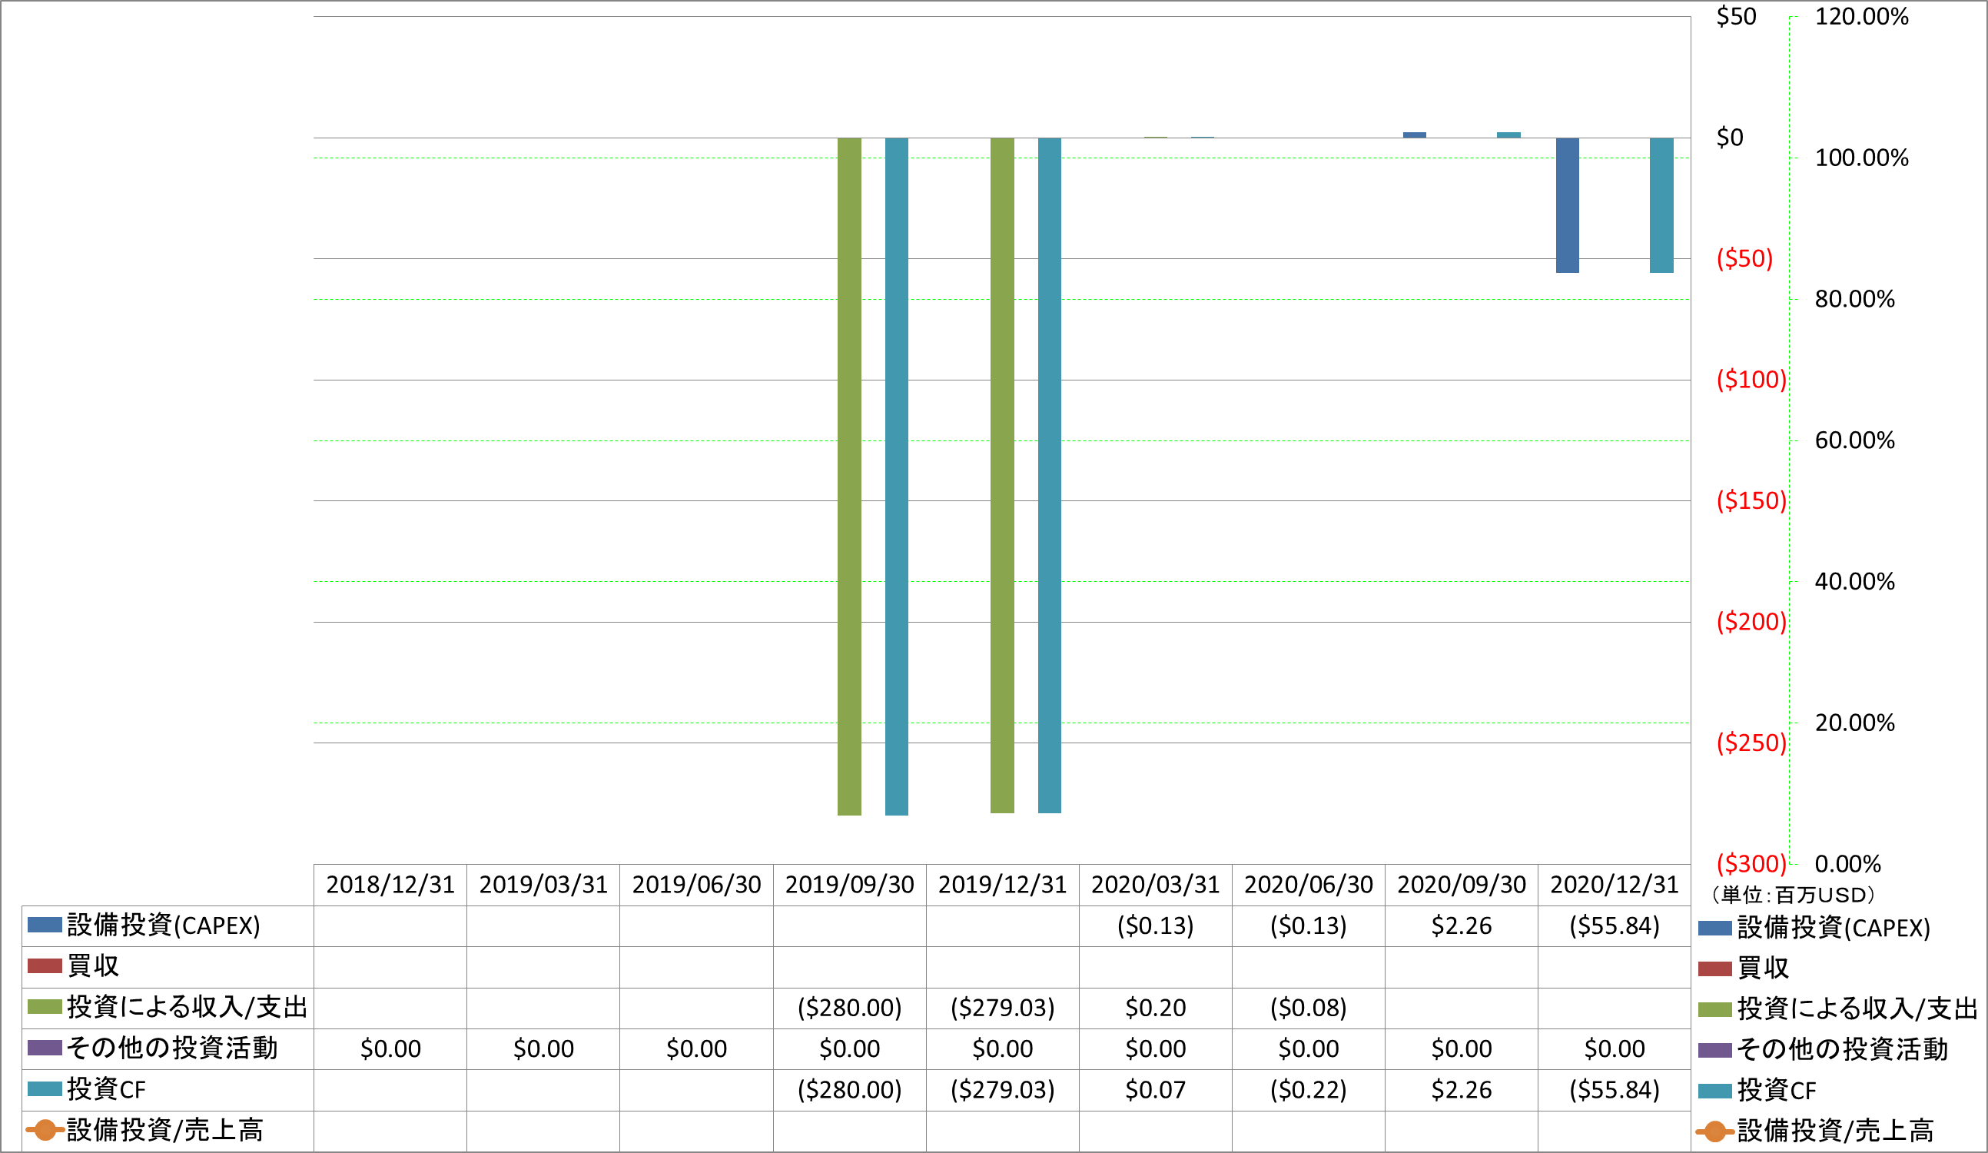The width and height of the screenshot is (1988, 1153).
Task: Click the 投資CF label in the right legend
Action: (x=1777, y=1092)
